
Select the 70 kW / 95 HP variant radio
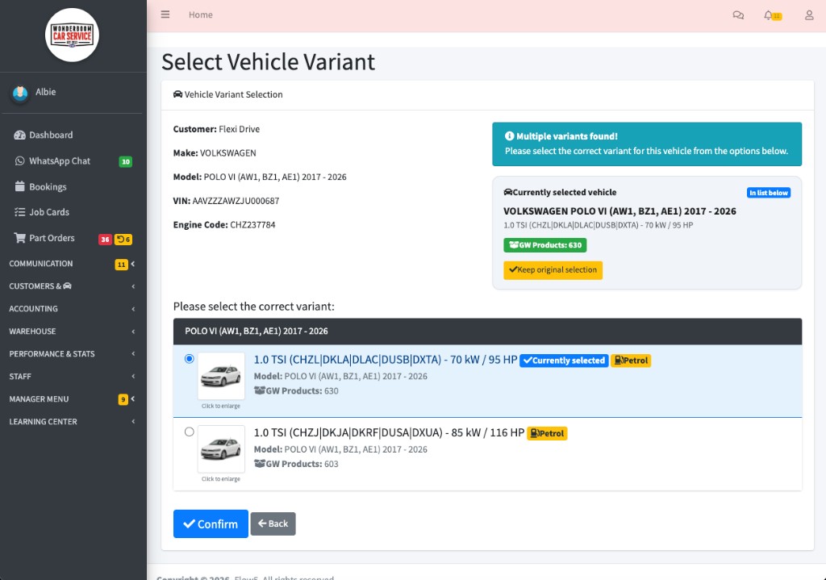coord(189,359)
